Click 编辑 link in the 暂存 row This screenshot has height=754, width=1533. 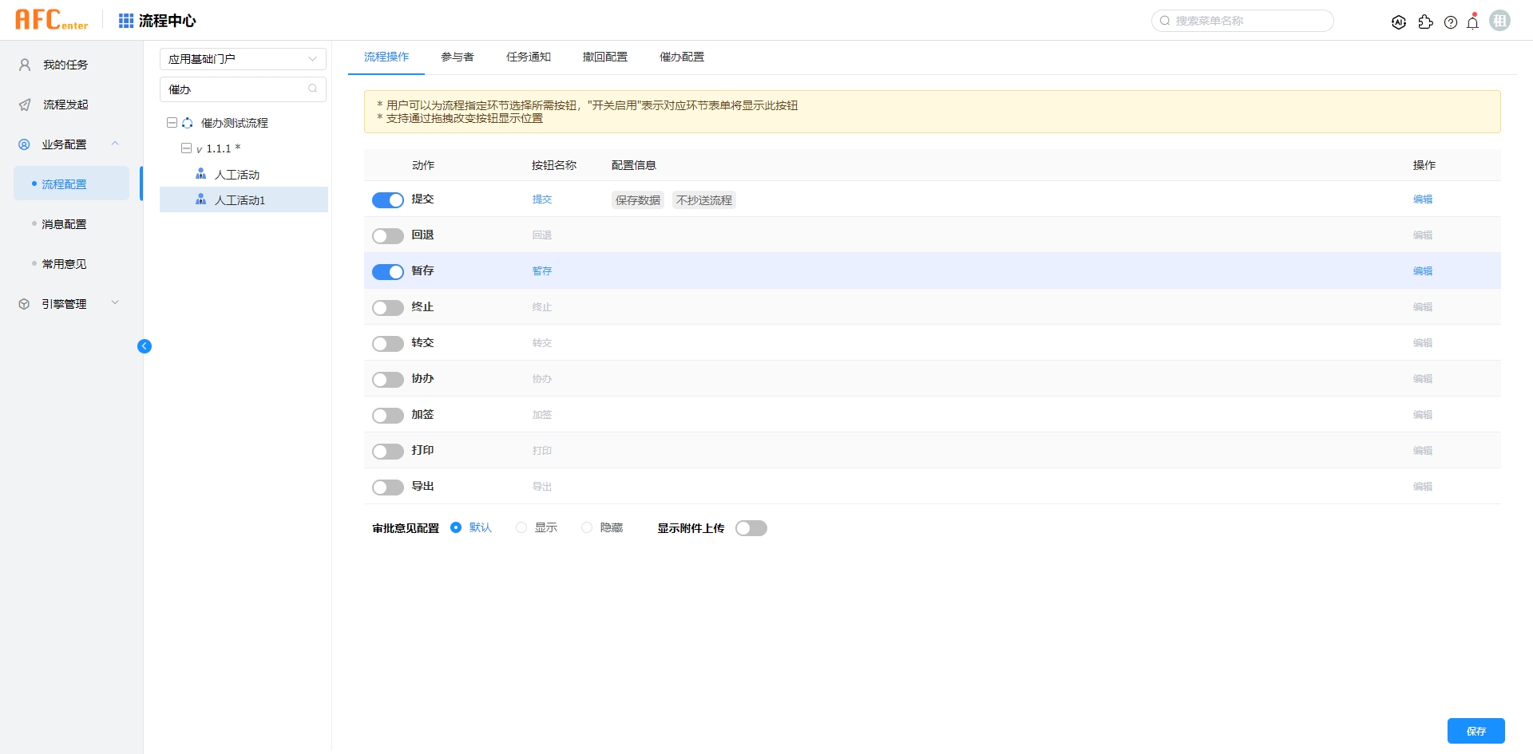pyautogui.click(x=1422, y=271)
